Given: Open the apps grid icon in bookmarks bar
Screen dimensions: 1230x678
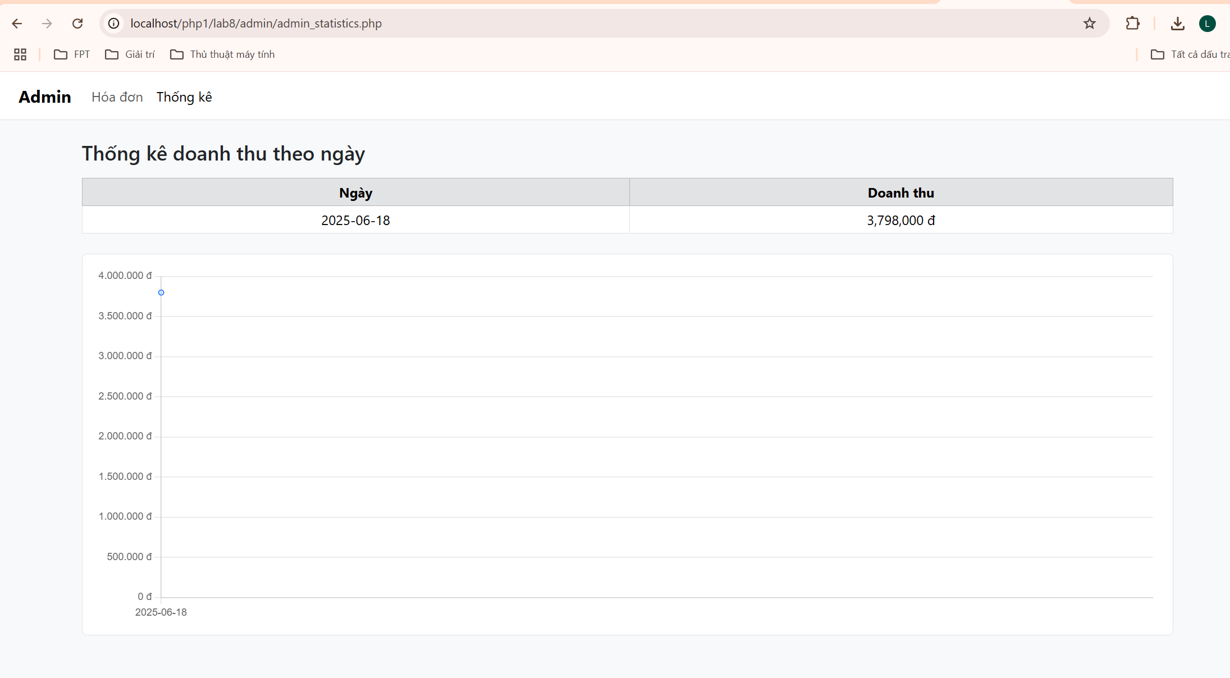Looking at the screenshot, I should point(20,54).
